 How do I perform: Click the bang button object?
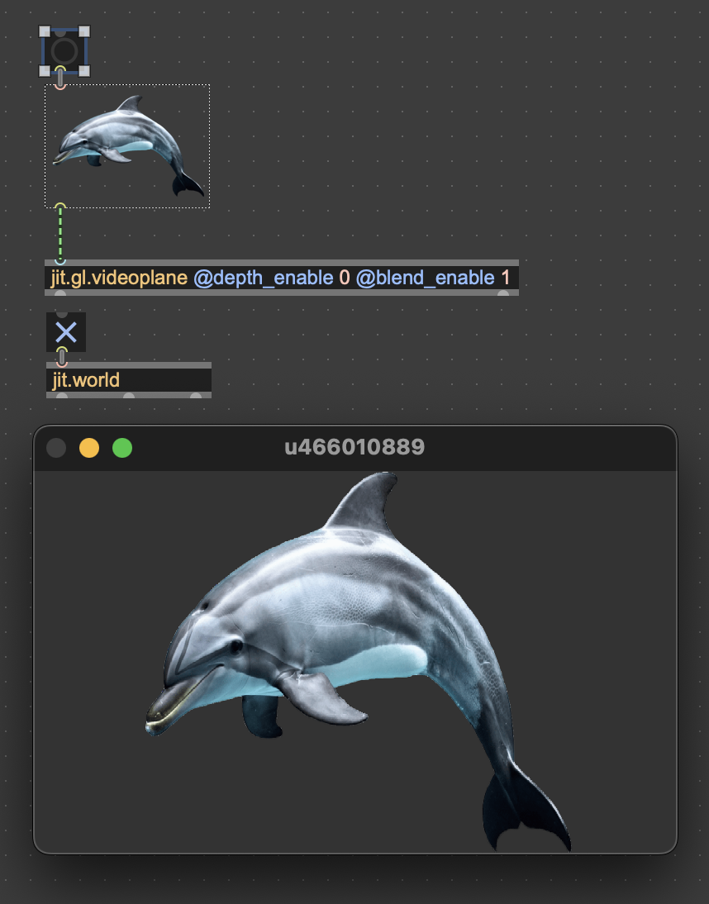[x=64, y=51]
